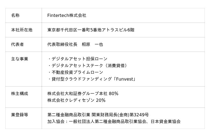Select the Fintertech株式会社 company name text

[67, 16]
